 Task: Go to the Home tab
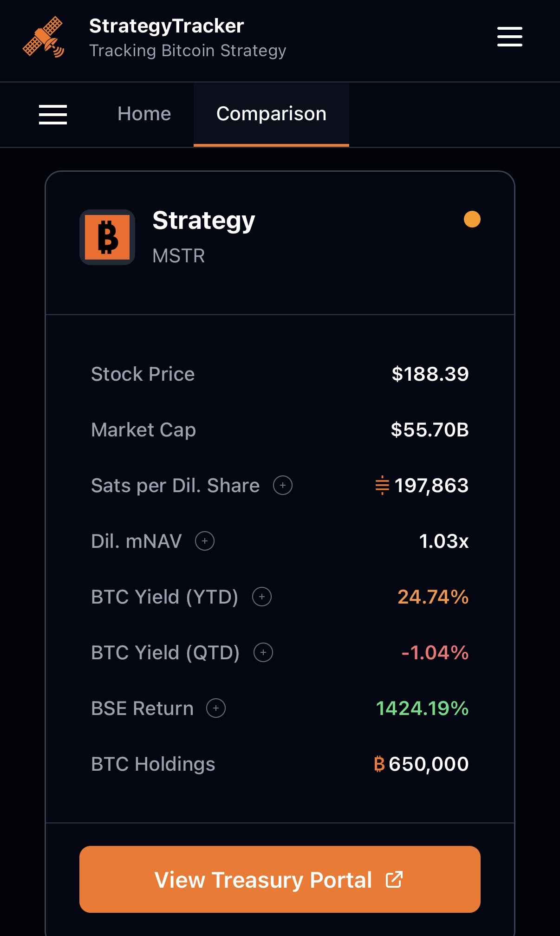click(144, 114)
